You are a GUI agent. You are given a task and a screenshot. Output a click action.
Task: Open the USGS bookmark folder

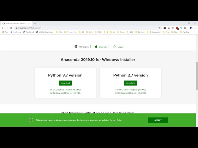point(98,32)
